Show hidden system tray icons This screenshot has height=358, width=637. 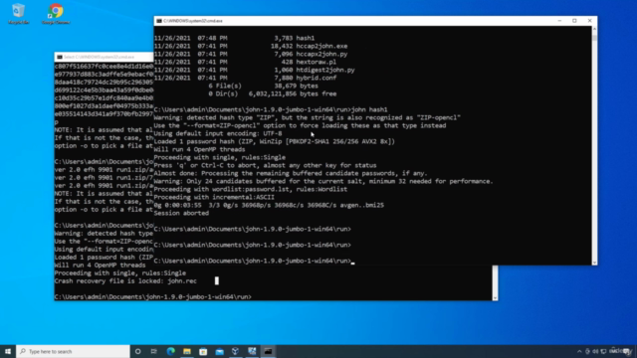coord(579,351)
